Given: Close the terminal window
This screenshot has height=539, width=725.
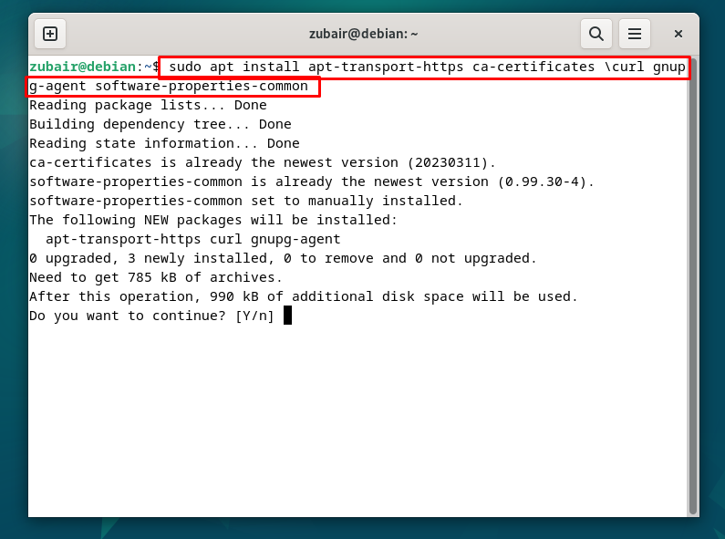Looking at the screenshot, I should point(678,34).
